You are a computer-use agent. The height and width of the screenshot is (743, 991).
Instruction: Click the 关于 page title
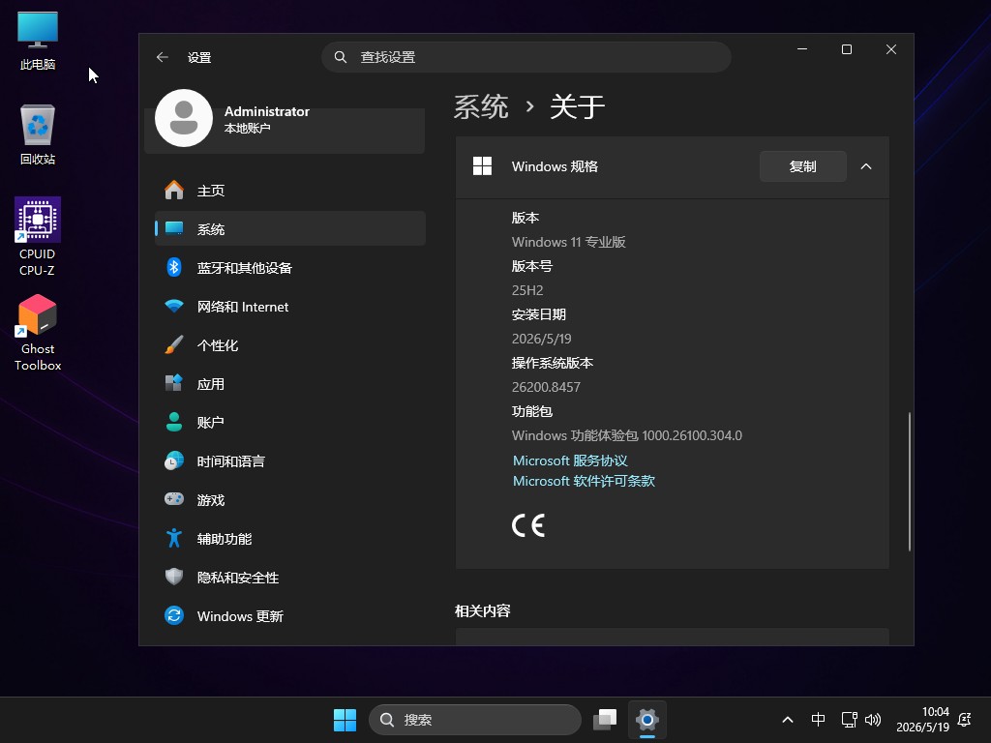(577, 106)
